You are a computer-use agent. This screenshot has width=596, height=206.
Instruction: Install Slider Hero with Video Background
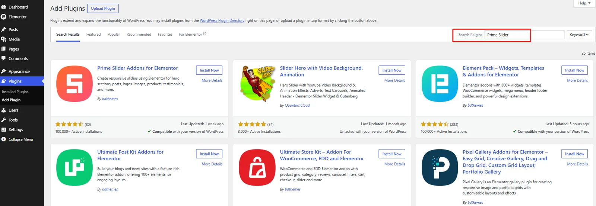pyautogui.click(x=392, y=70)
